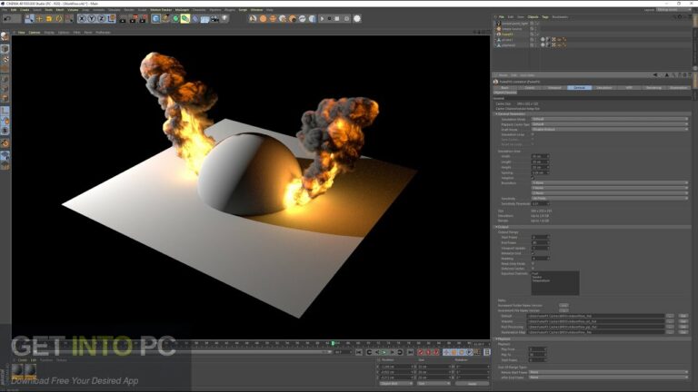Screen dimensions: 698x392
Task: Click the Undo arrow icon
Action: [7, 19]
